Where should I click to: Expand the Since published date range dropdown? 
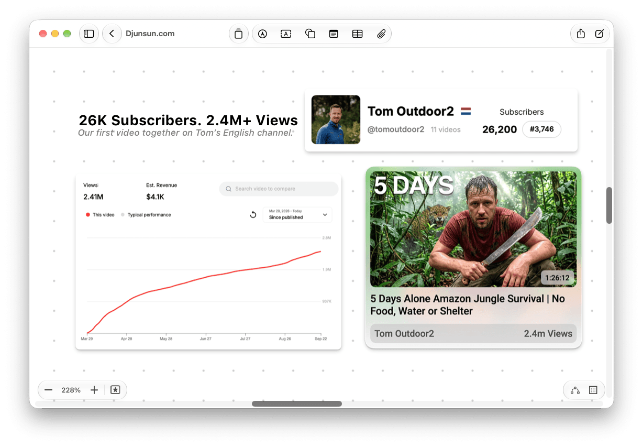tap(297, 214)
